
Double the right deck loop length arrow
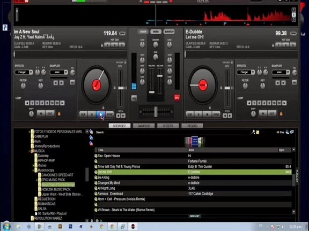coord(284,103)
